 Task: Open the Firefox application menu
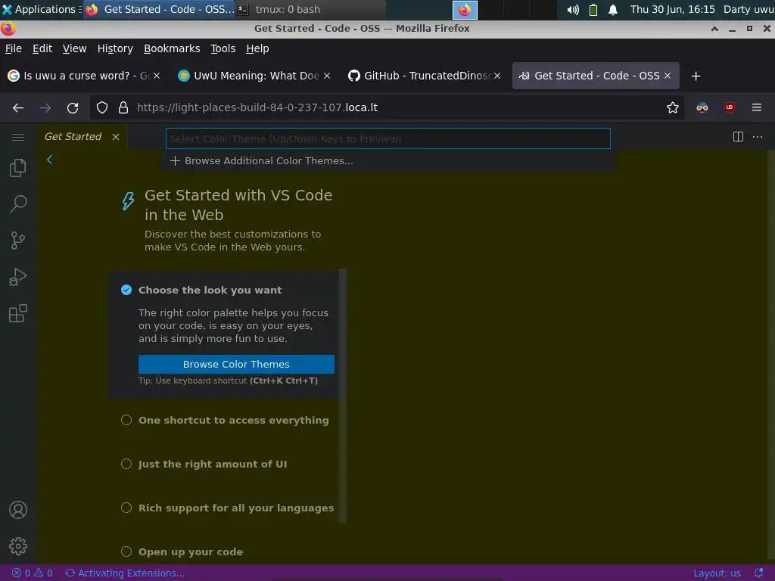757,107
